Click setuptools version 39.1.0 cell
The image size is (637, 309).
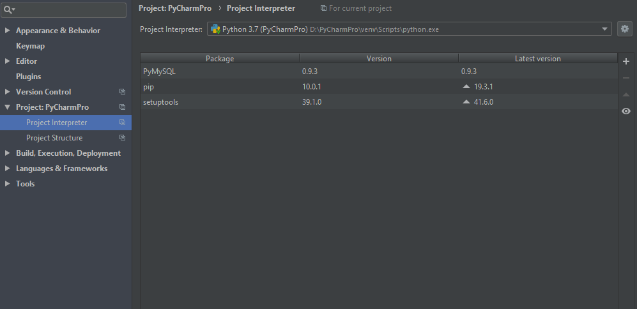312,102
